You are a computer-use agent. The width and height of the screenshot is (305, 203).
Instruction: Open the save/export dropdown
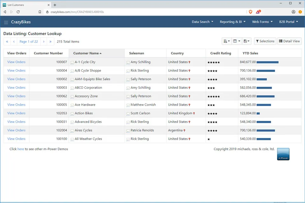tap(247, 41)
